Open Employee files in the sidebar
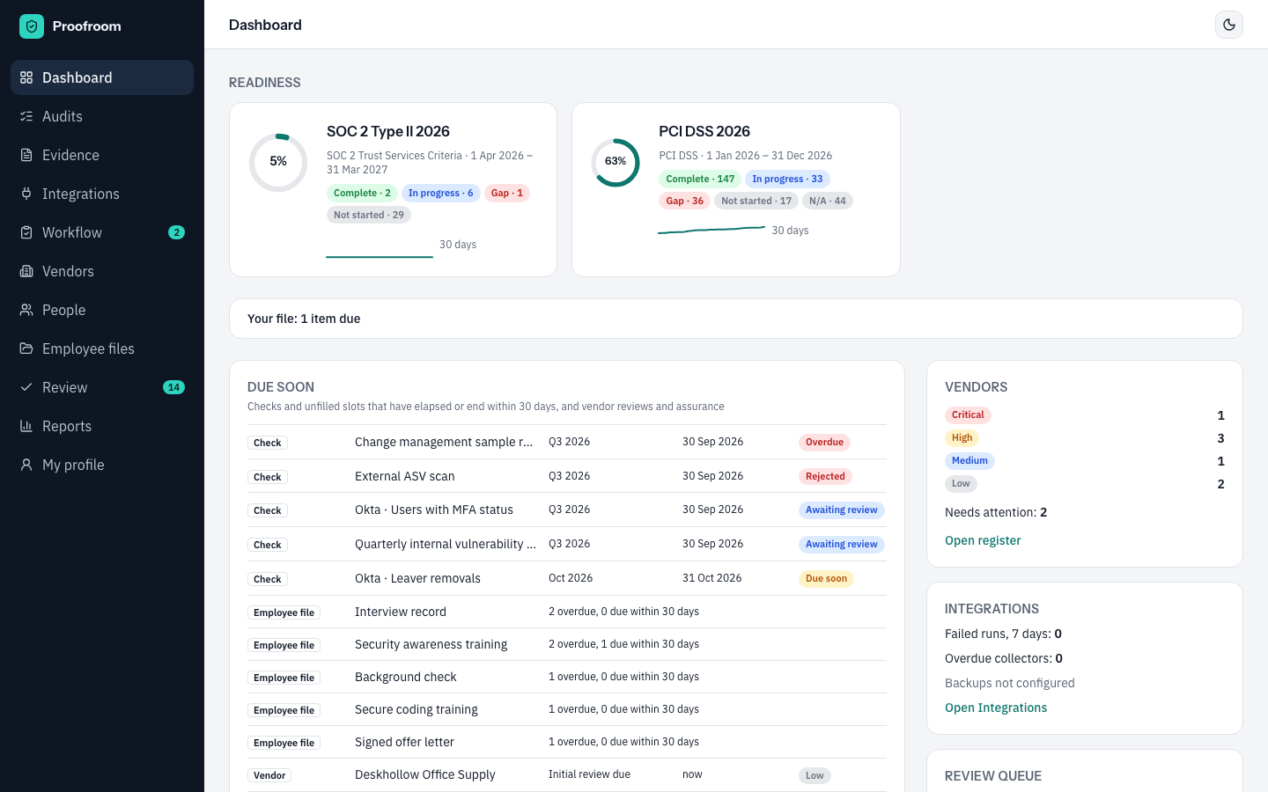1268x792 pixels. pos(102,348)
